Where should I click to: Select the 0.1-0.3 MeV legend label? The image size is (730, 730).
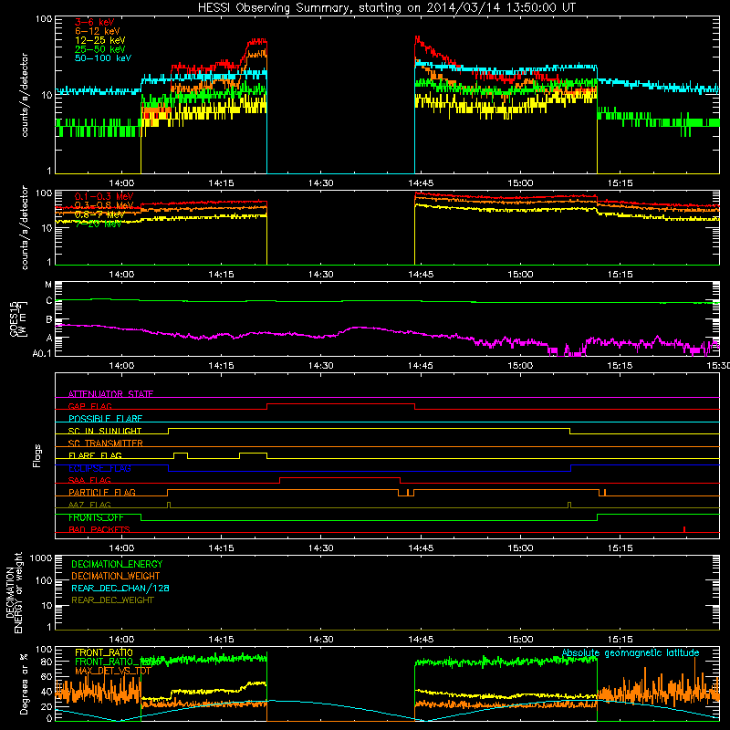coord(104,196)
